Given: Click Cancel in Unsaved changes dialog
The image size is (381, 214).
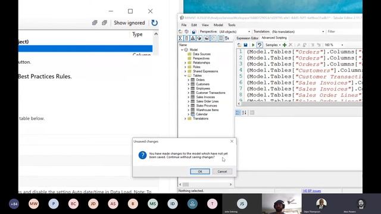Looking at the screenshot, I should point(222,172).
